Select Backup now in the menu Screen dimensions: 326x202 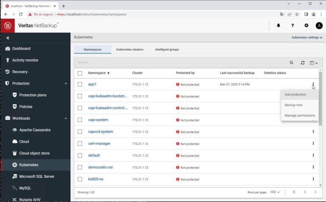(x=294, y=105)
